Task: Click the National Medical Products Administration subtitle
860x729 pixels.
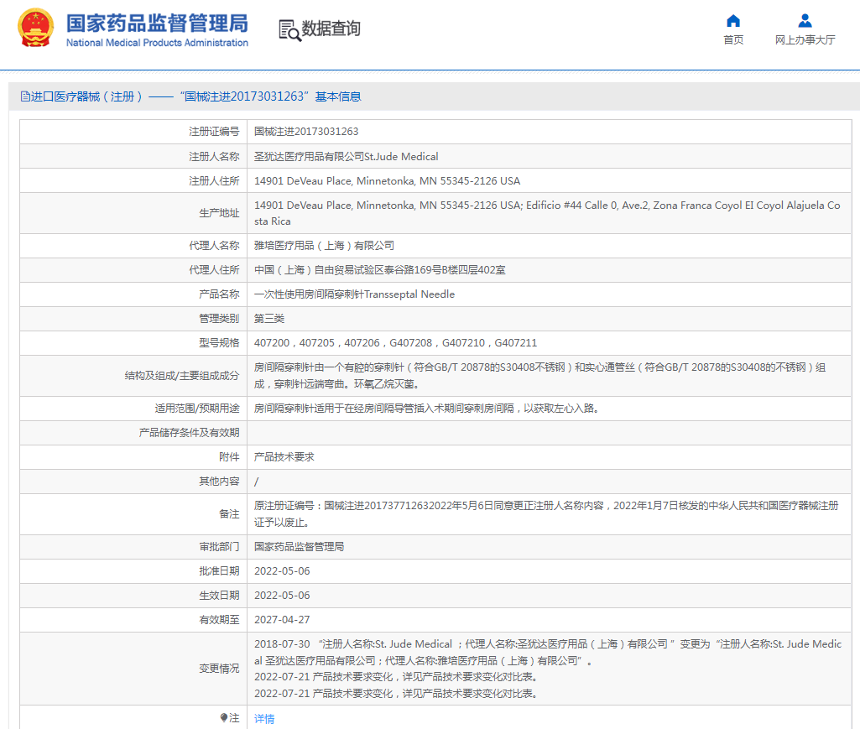Action: 157,43
